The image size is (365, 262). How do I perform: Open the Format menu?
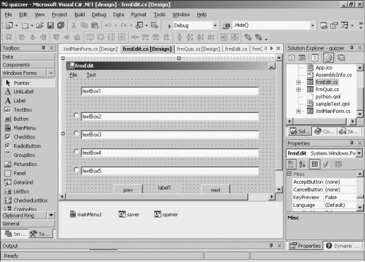coord(139,15)
